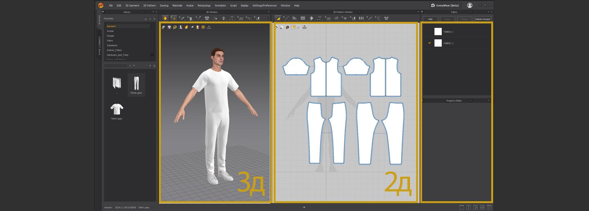This screenshot has width=589, height=211.
Task: Select the Pants.zpac thumbnail in Library
Action: click(x=136, y=84)
